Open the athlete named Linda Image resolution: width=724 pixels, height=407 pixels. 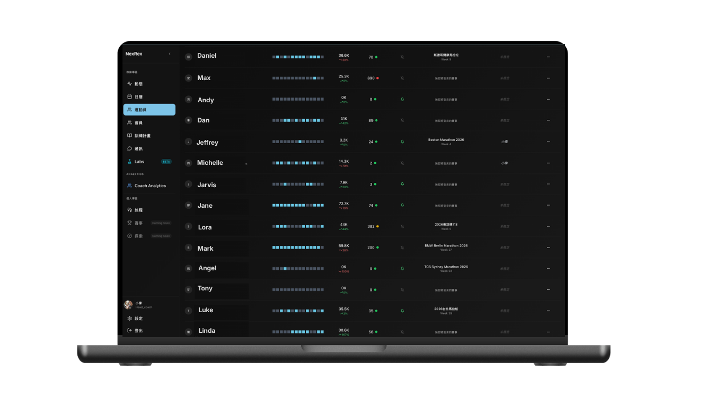pos(207,331)
